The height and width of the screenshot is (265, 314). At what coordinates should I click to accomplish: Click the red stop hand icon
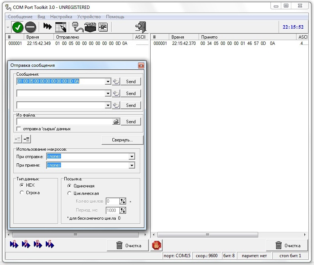coord(156,245)
